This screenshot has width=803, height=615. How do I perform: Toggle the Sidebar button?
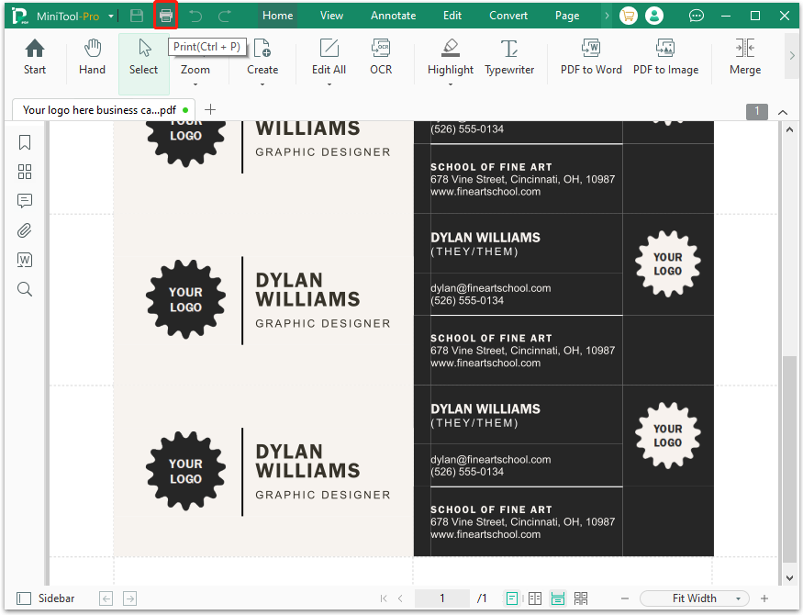(x=46, y=598)
